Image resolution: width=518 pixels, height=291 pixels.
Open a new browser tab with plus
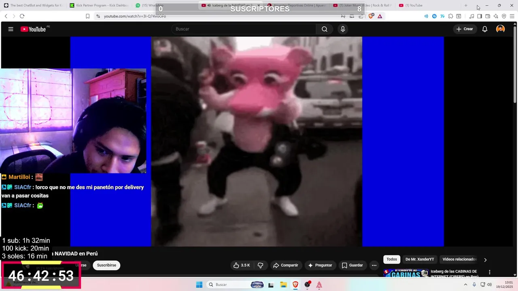[466, 5]
